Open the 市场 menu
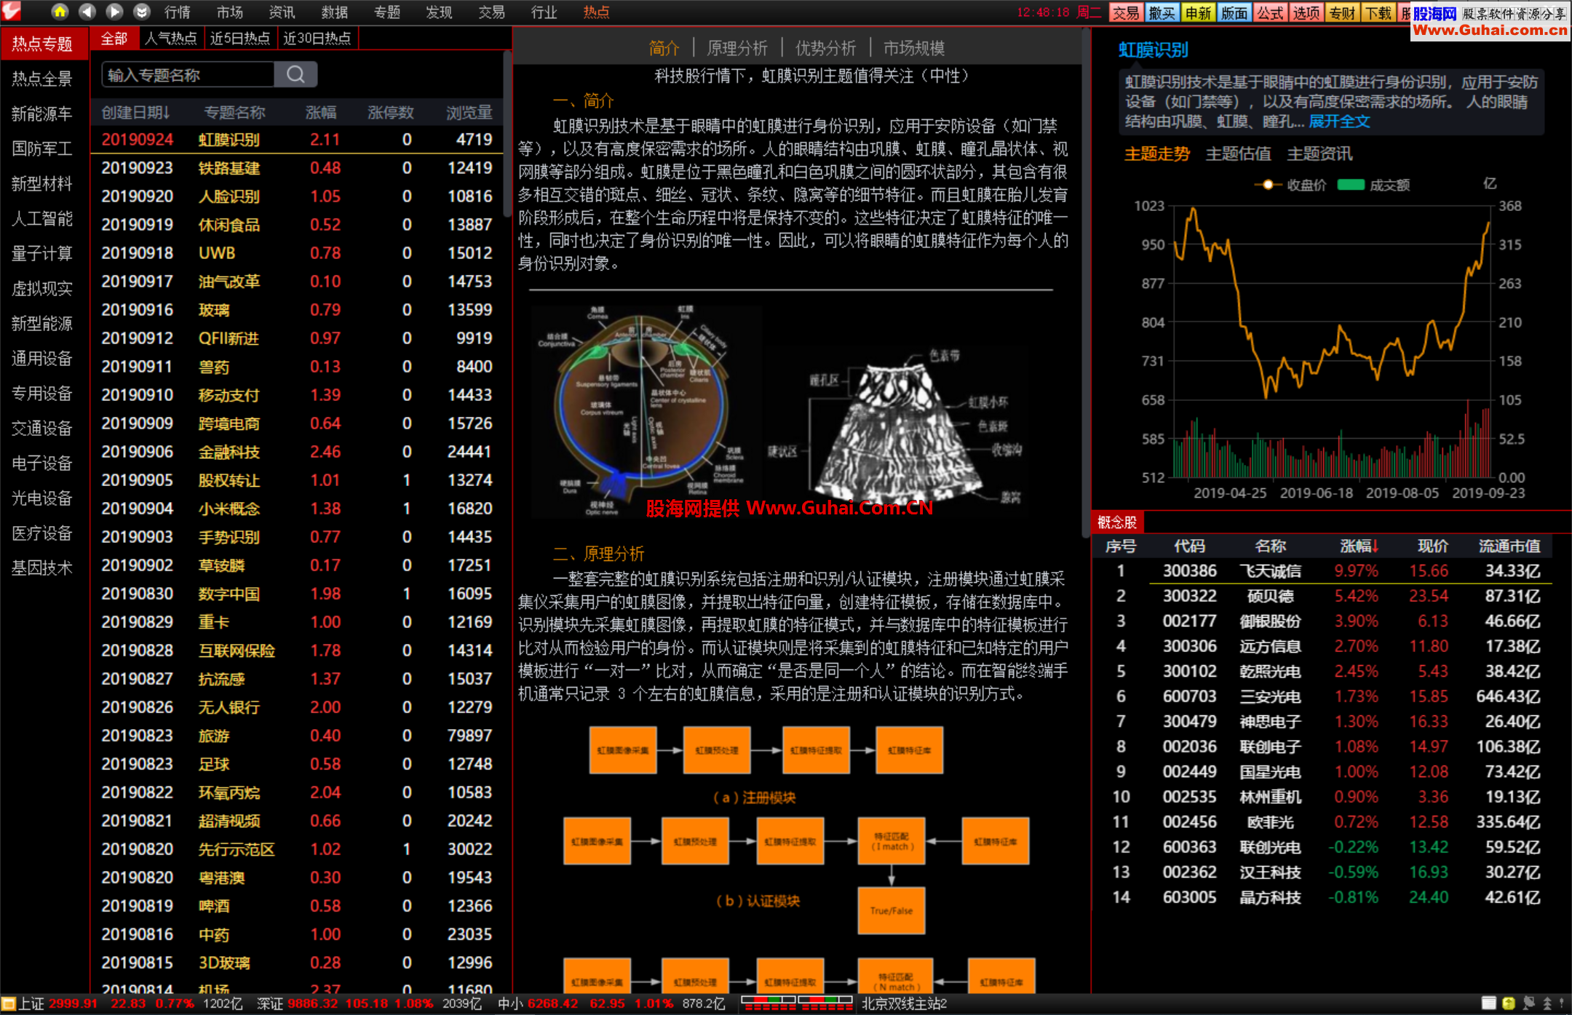Viewport: 1572px width, 1015px height. (230, 12)
